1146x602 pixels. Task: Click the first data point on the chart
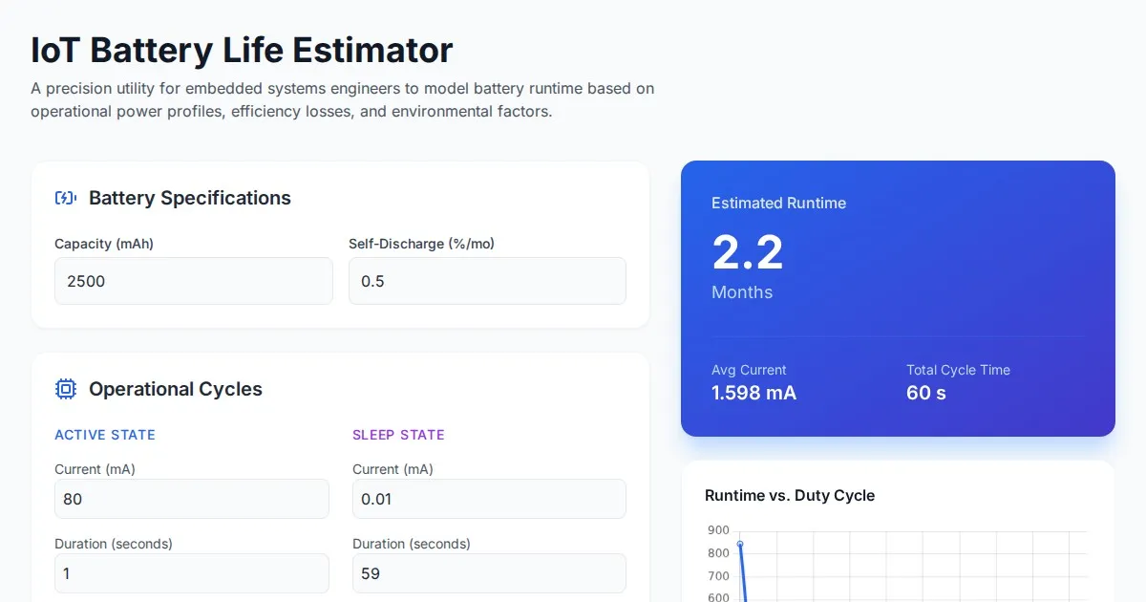point(739,545)
